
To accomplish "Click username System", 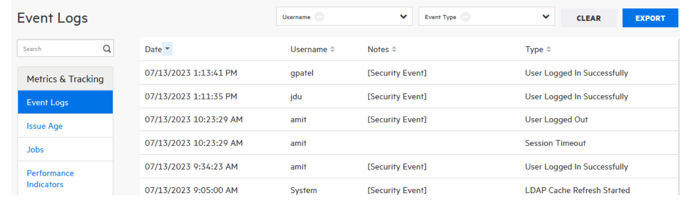I will (x=304, y=191).
